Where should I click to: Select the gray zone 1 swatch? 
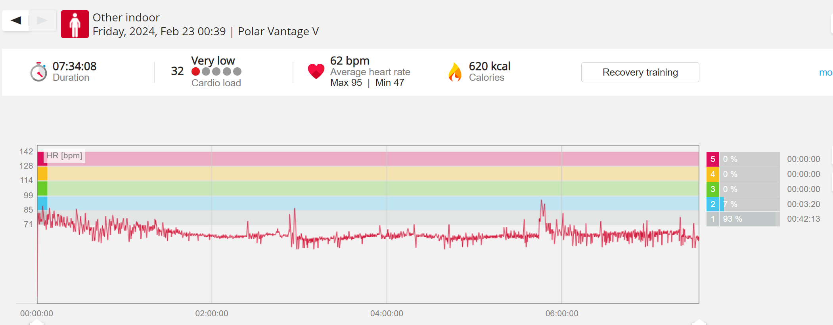coord(712,219)
